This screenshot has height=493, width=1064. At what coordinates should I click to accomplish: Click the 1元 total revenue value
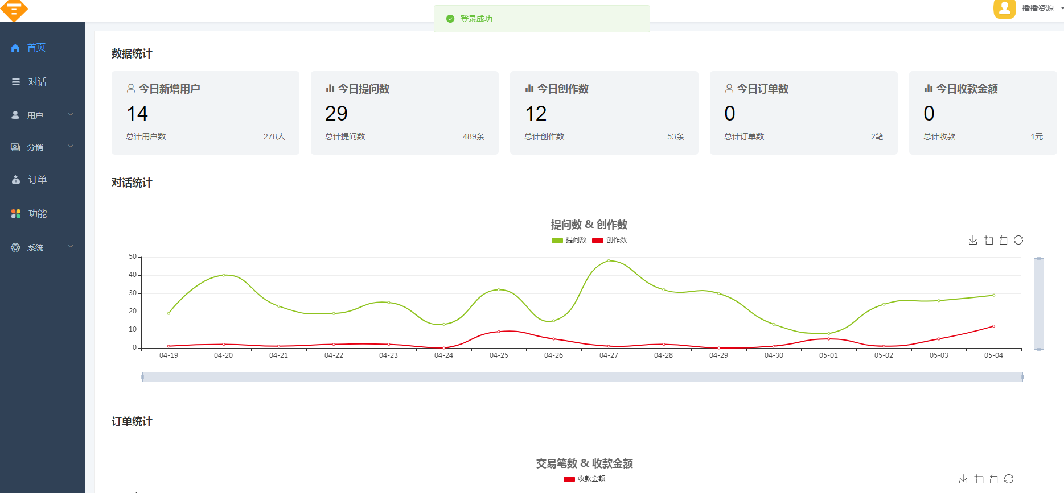(x=1037, y=136)
